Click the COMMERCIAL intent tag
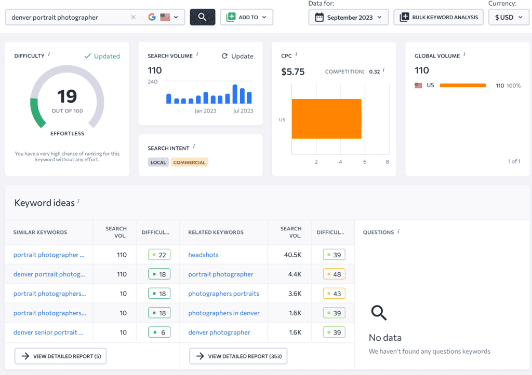532x375 pixels. pyautogui.click(x=189, y=162)
